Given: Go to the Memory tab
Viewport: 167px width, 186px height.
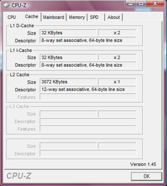Looking at the screenshot, I should (77, 17).
